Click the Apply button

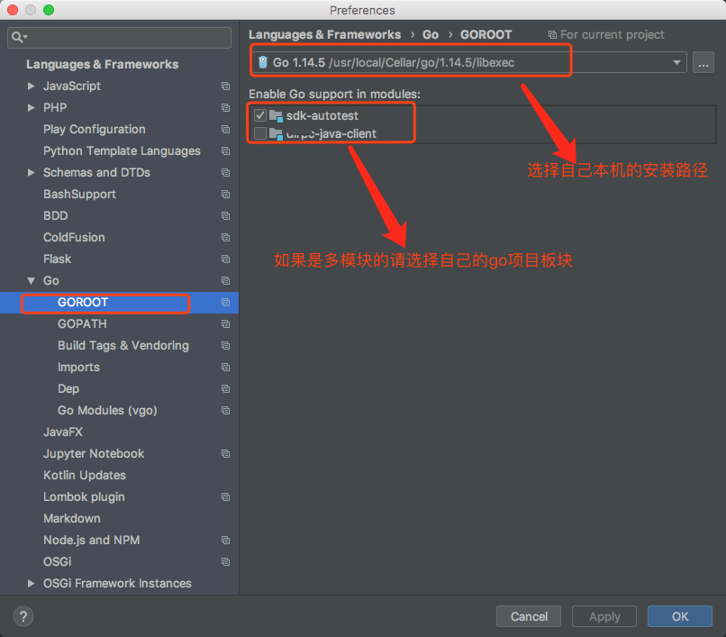604,616
